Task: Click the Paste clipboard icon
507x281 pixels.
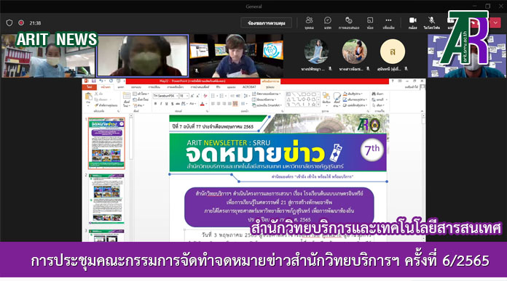Action: (89, 97)
